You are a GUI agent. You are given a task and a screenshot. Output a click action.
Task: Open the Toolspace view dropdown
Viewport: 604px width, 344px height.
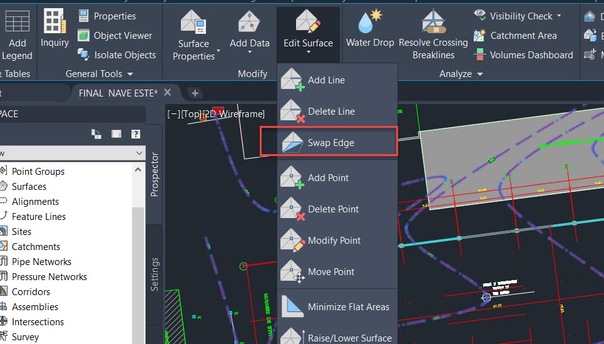[x=139, y=153]
